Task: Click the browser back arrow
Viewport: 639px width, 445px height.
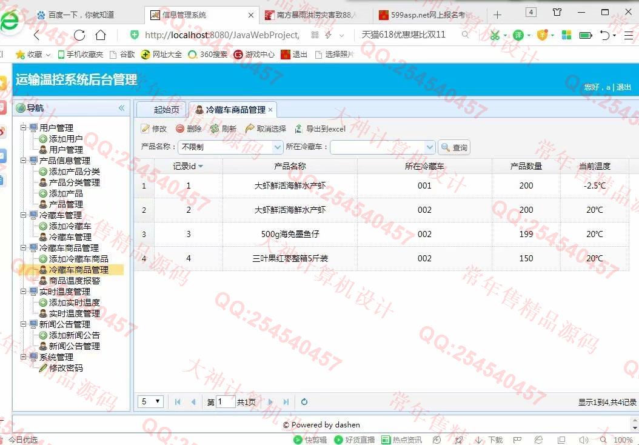Action: click(36, 35)
